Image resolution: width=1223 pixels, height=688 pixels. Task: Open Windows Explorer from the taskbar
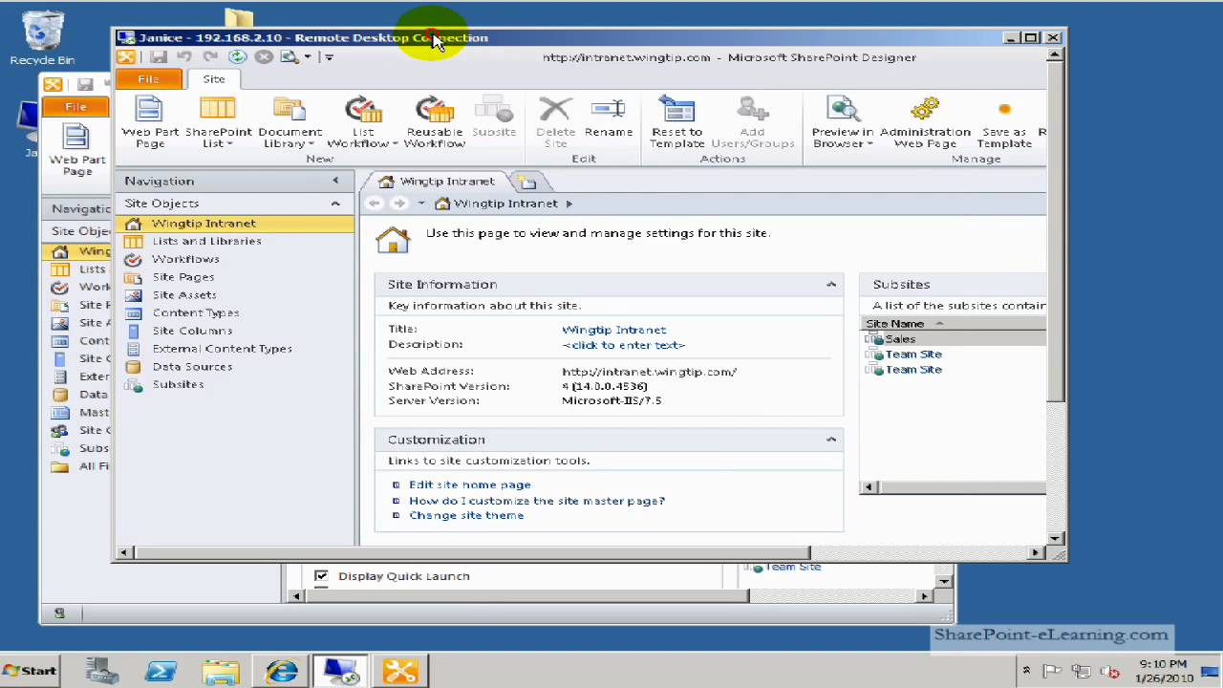(x=221, y=671)
